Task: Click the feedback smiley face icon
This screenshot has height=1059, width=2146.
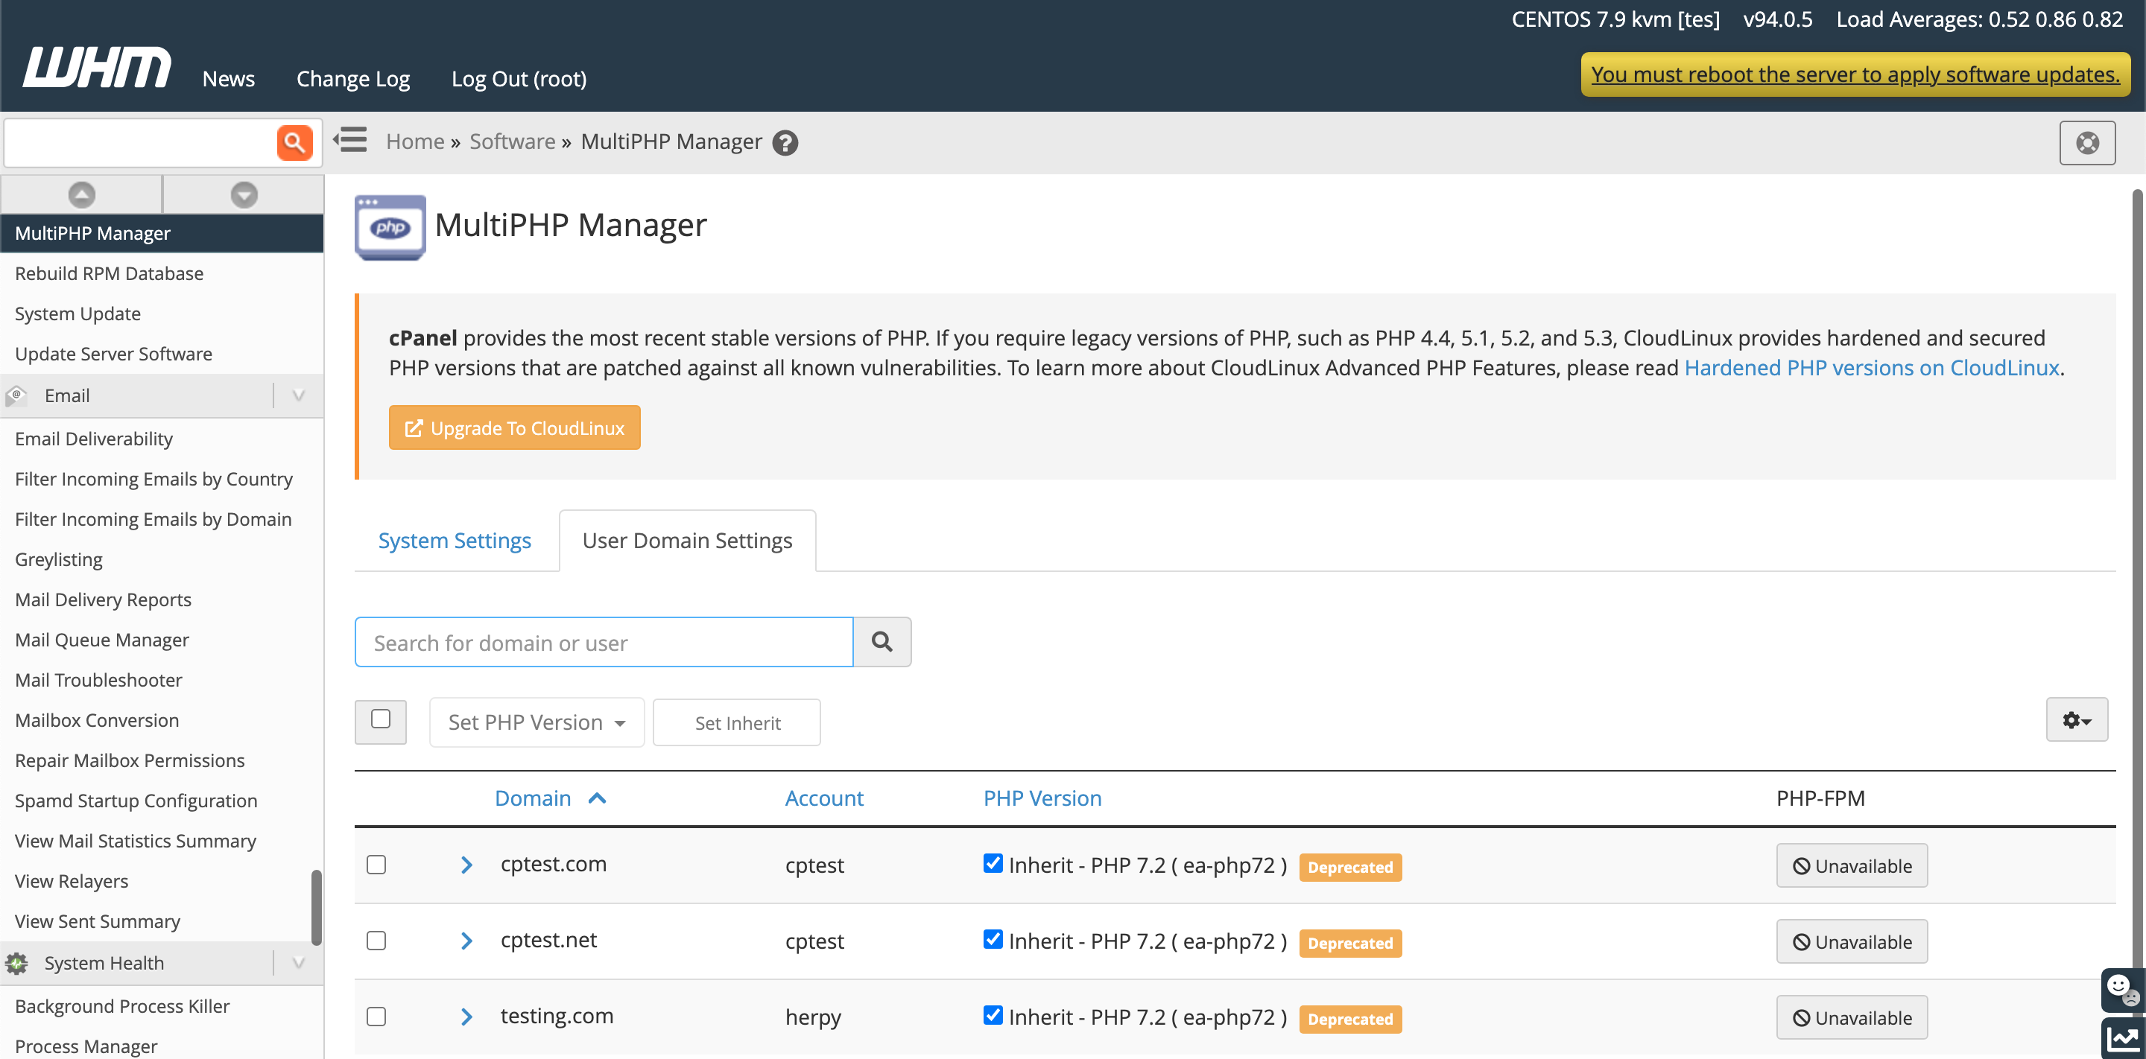Action: [x=2122, y=989]
